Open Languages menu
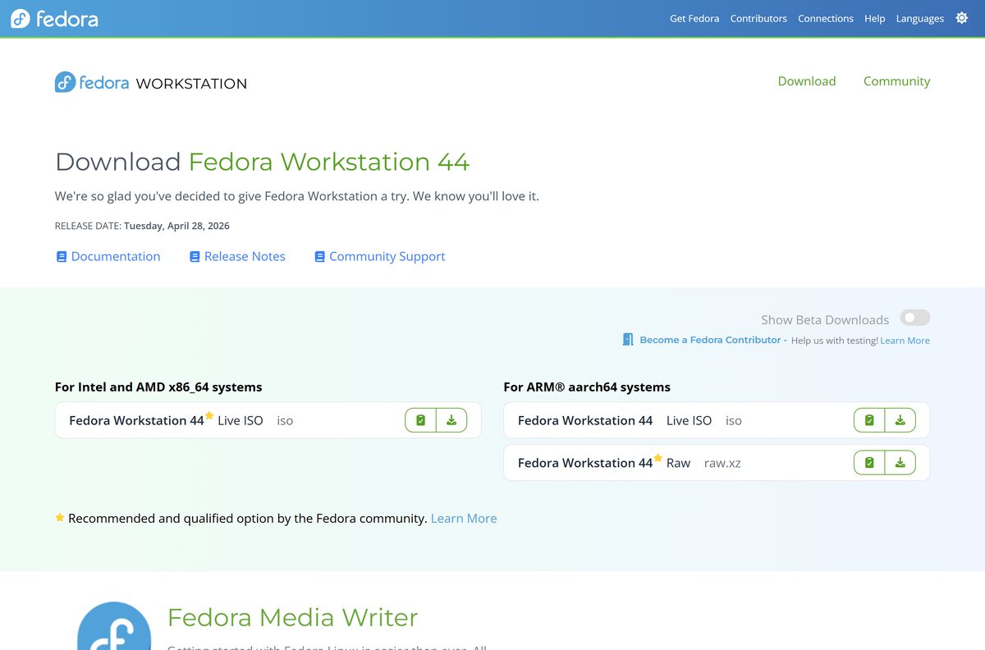Viewport: 985px width, 650px height. tap(920, 18)
